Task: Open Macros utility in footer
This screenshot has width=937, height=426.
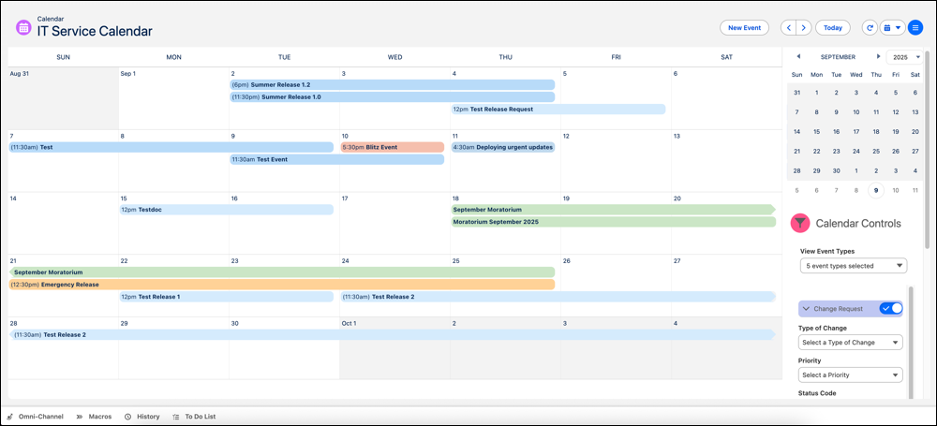Action: (x=93, y=417)
